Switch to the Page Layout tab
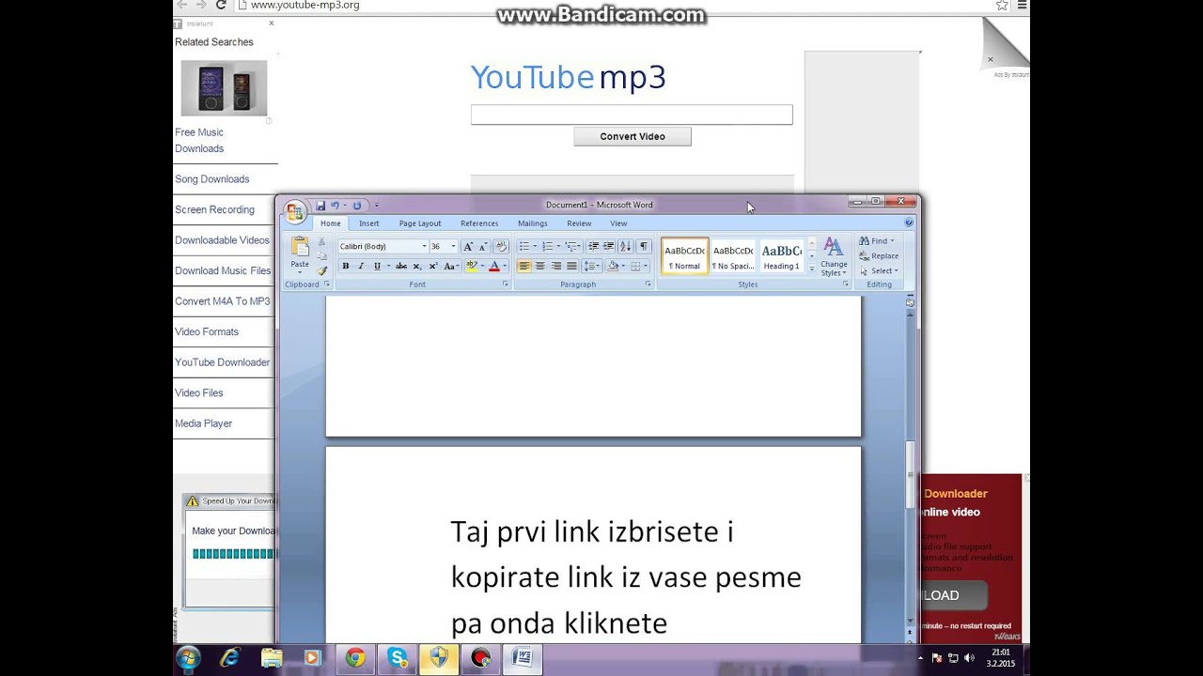 [x=420, y=223]
